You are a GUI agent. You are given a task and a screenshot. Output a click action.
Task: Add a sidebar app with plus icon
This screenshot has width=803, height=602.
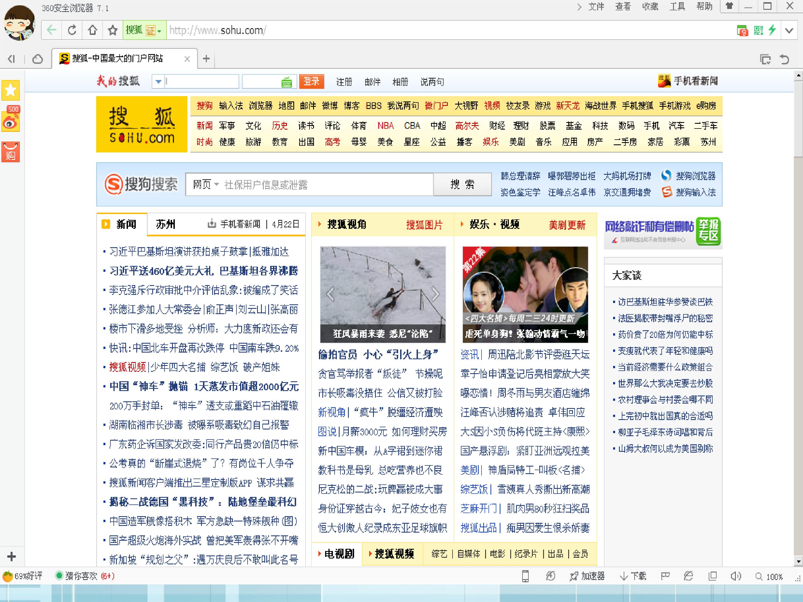click(12, 556)
